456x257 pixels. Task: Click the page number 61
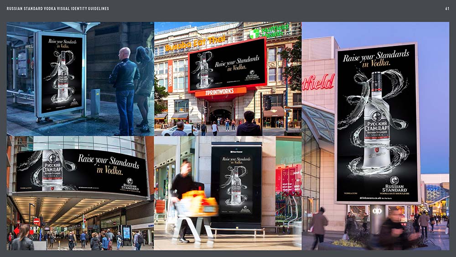tap(447, 9)
